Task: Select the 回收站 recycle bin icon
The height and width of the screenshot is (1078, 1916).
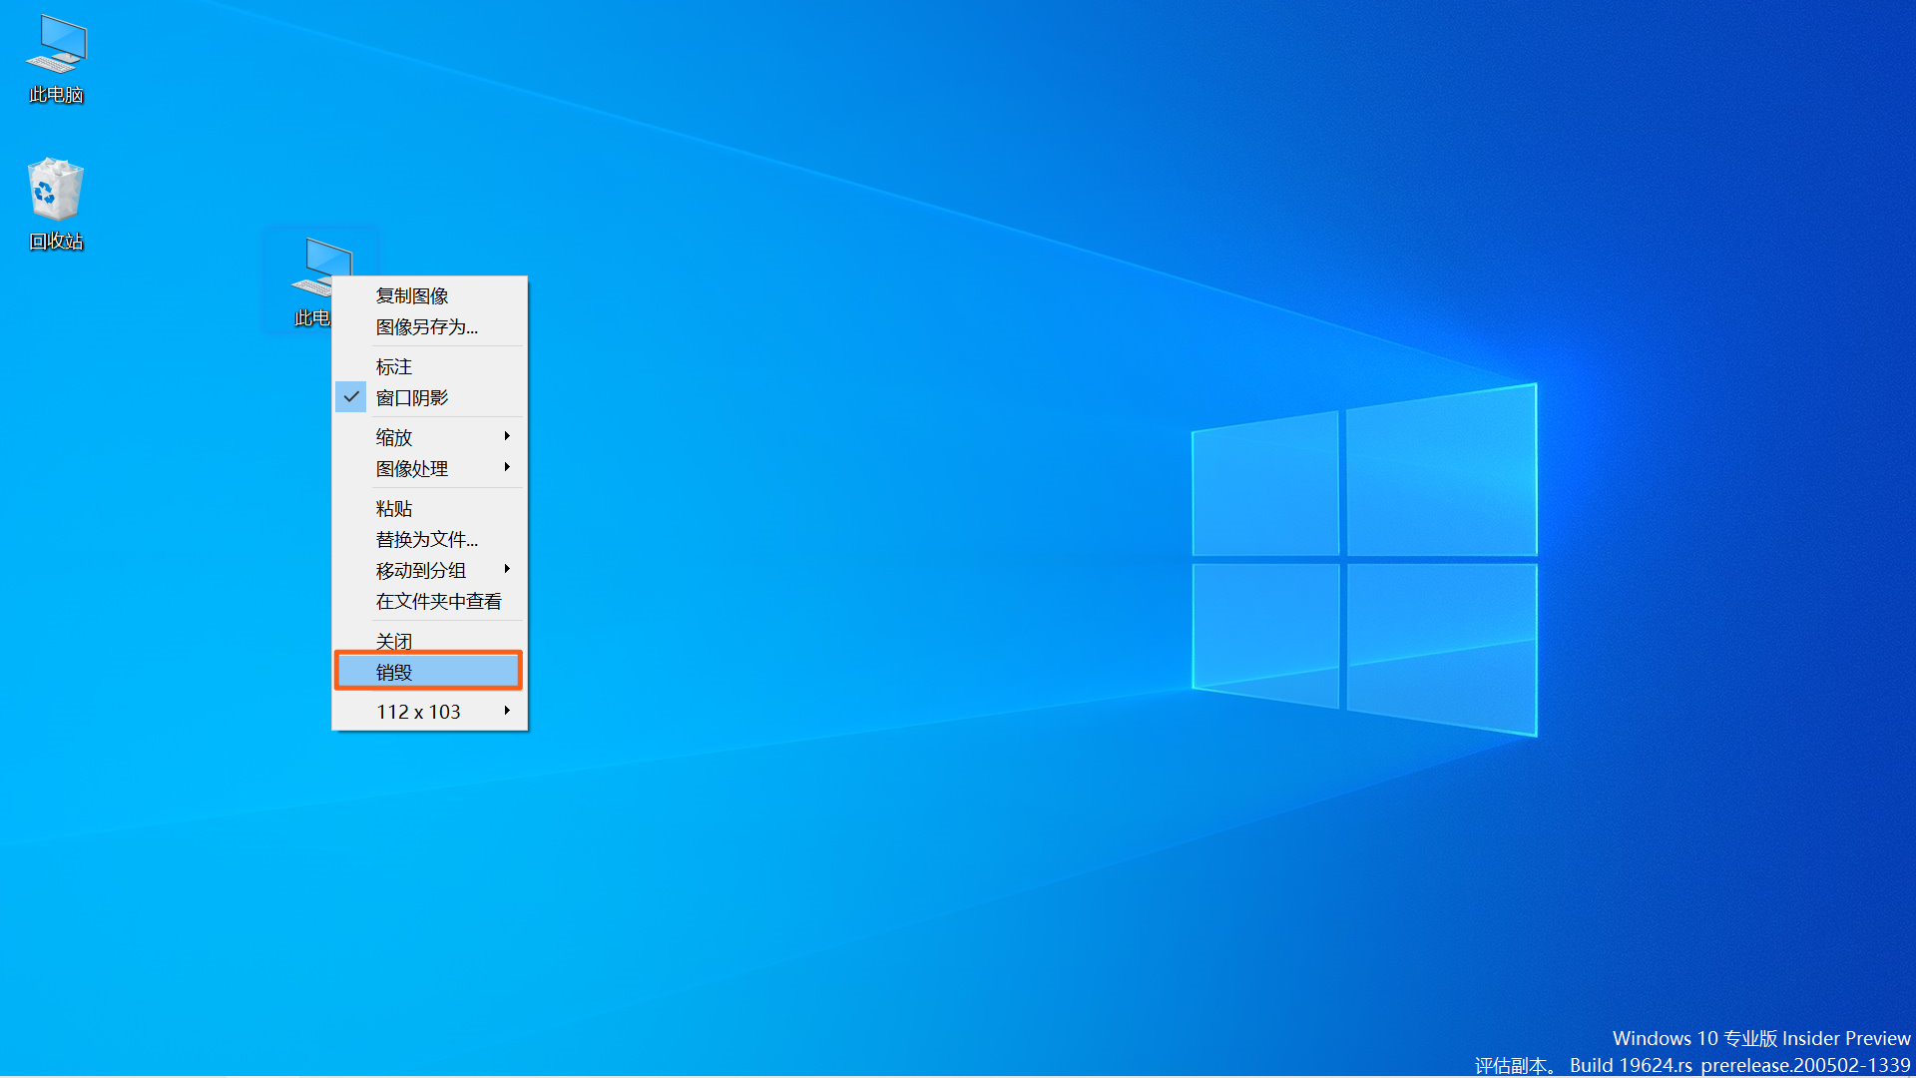Action: [x=56, y=205]
